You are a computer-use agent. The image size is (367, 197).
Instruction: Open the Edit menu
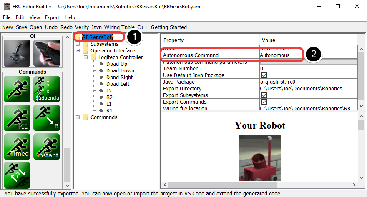point(20,17)
